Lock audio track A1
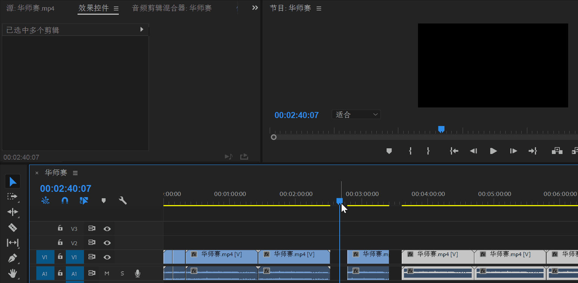The image size is (578, 283). (x=60, y=273)
